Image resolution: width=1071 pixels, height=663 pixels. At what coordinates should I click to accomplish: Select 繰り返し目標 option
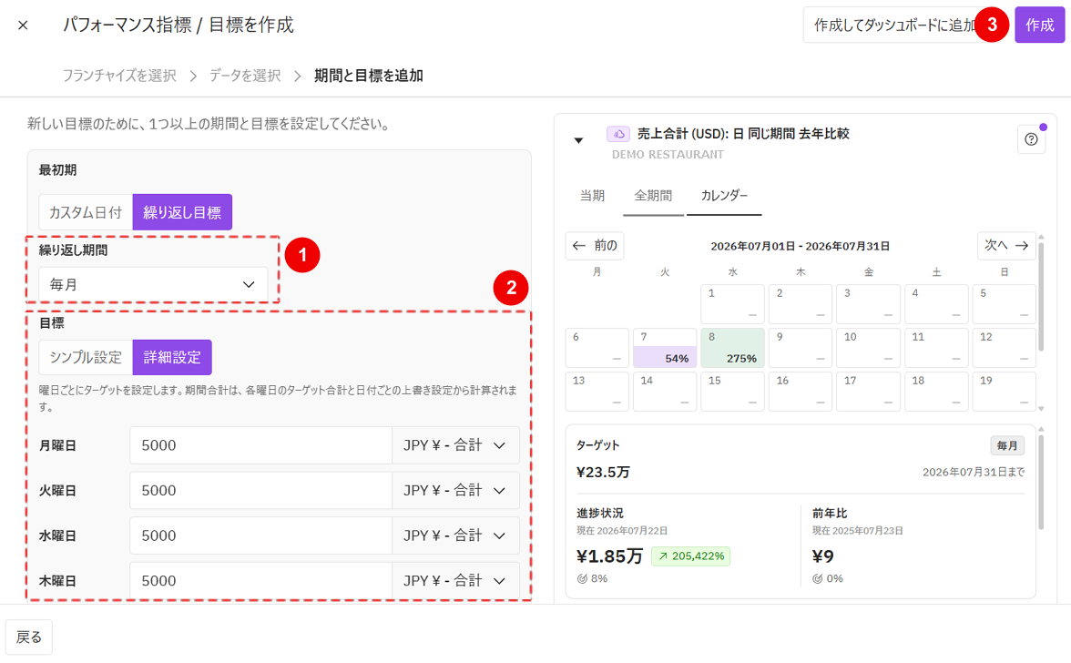182,212
